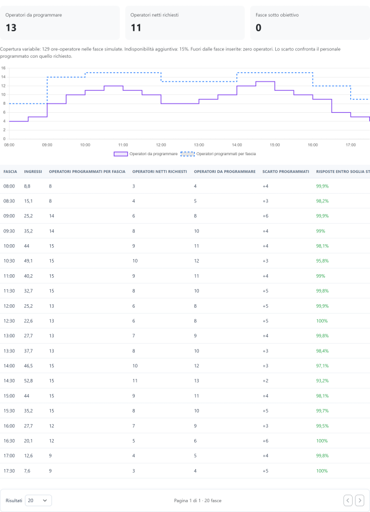Click ingressi value 49,1
The height and width of the screenshot is (512, 370).
[x=28, y=261]
